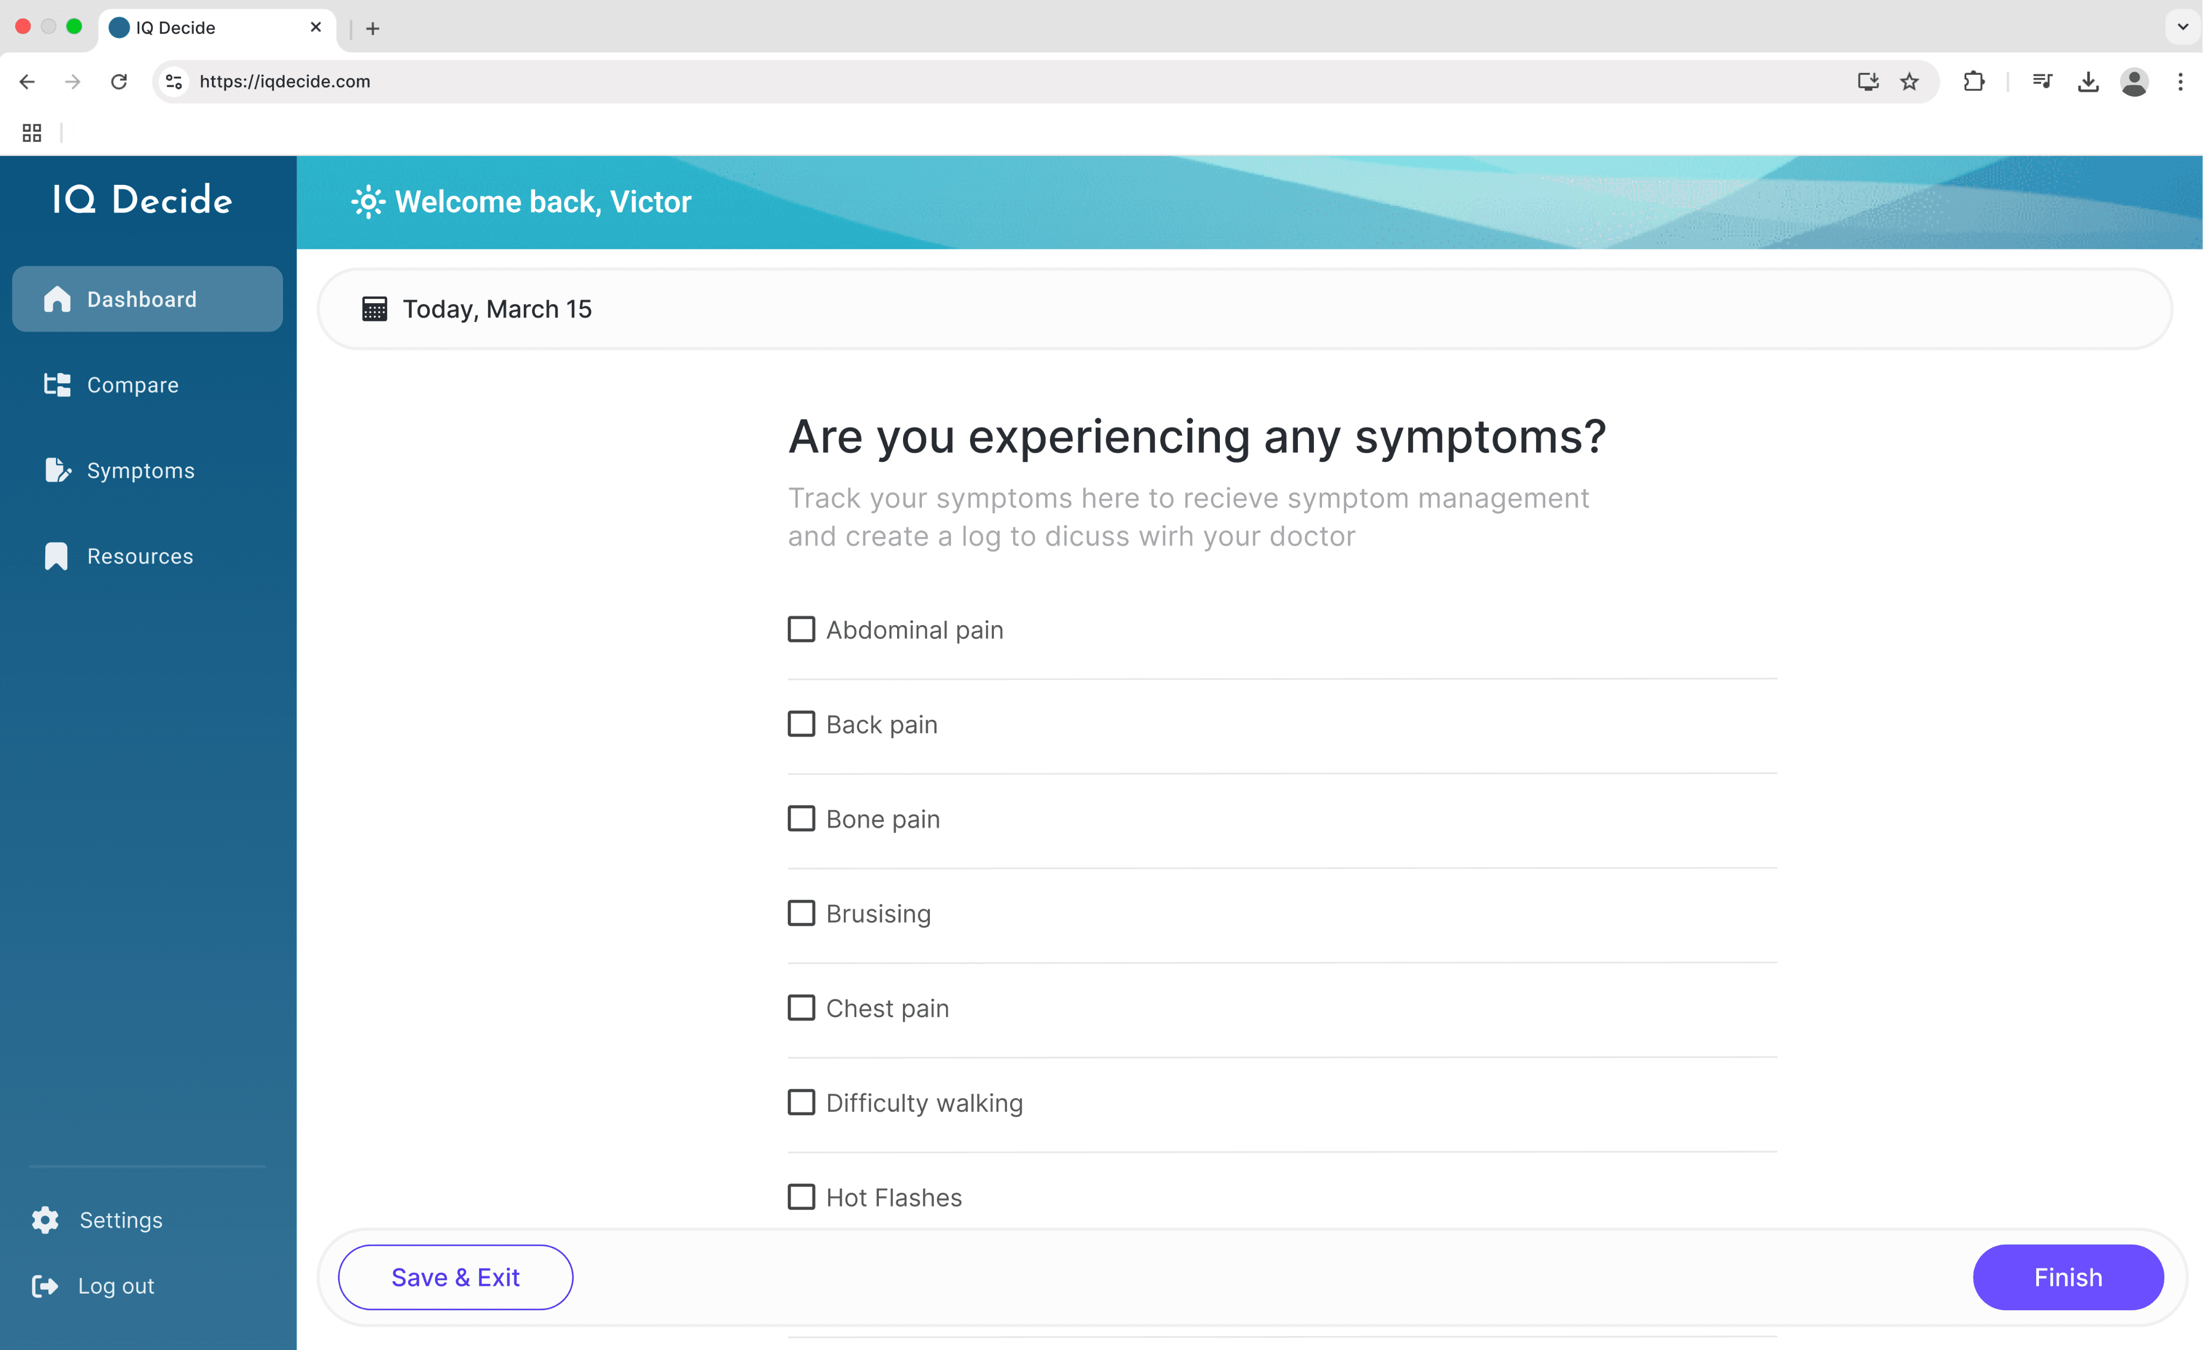
Task: Select the Chest pain checkbox
Action: [x=801, y=1008]
